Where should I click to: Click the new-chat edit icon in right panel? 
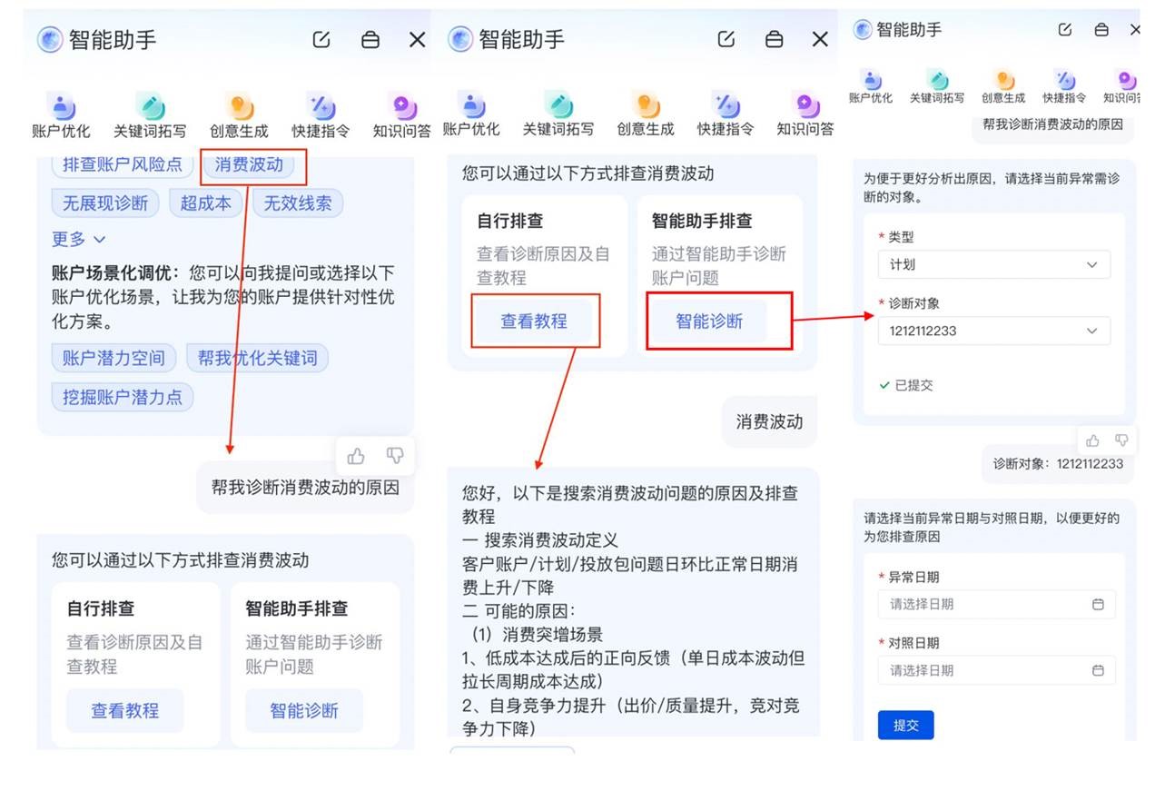(1065, 29)
